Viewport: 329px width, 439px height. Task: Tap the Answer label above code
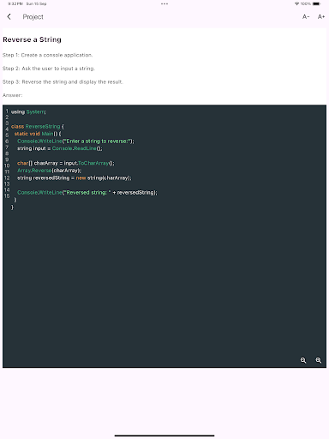12,95
